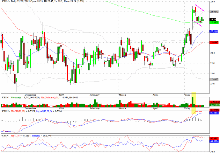The height and width of the screenshot is (153, 220).
Task: Click the '19.0' price axis label
Action: pos(213,63)
